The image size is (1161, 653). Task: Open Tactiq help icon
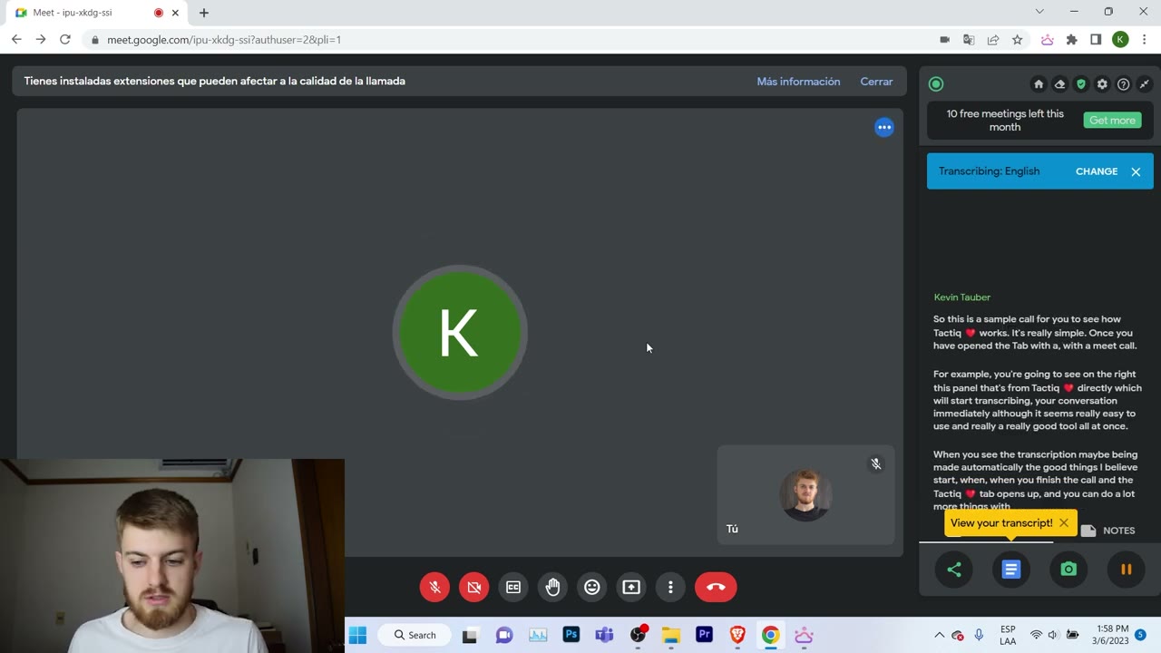point(1123,84)
